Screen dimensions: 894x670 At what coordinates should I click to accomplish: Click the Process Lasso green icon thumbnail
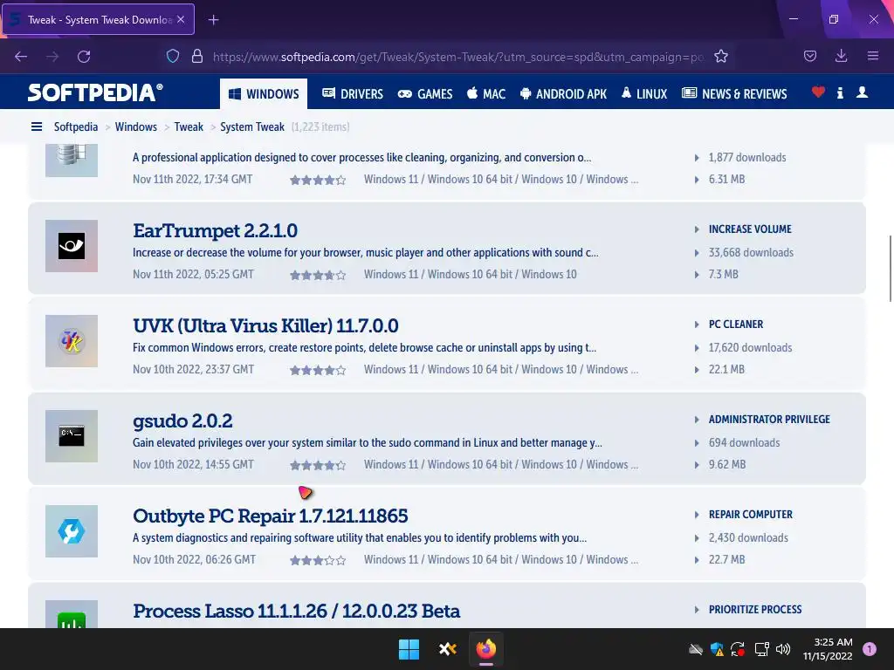point(72,614)
